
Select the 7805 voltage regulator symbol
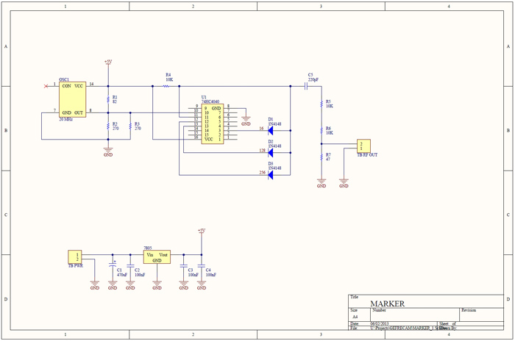coord(157,256)
